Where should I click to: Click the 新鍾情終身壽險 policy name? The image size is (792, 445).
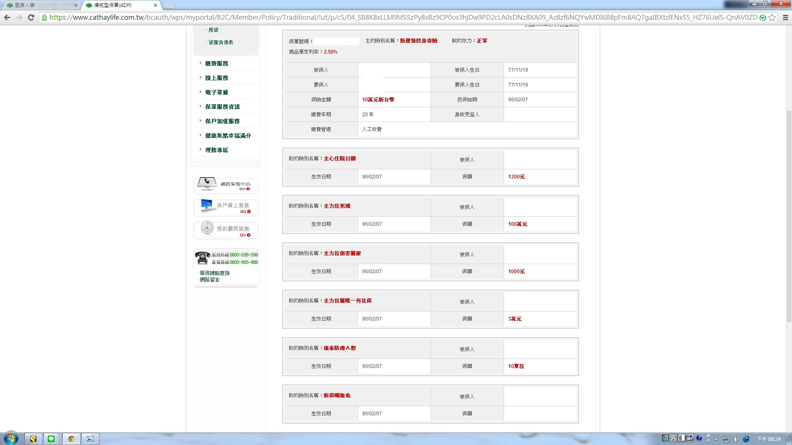(418, 41)
